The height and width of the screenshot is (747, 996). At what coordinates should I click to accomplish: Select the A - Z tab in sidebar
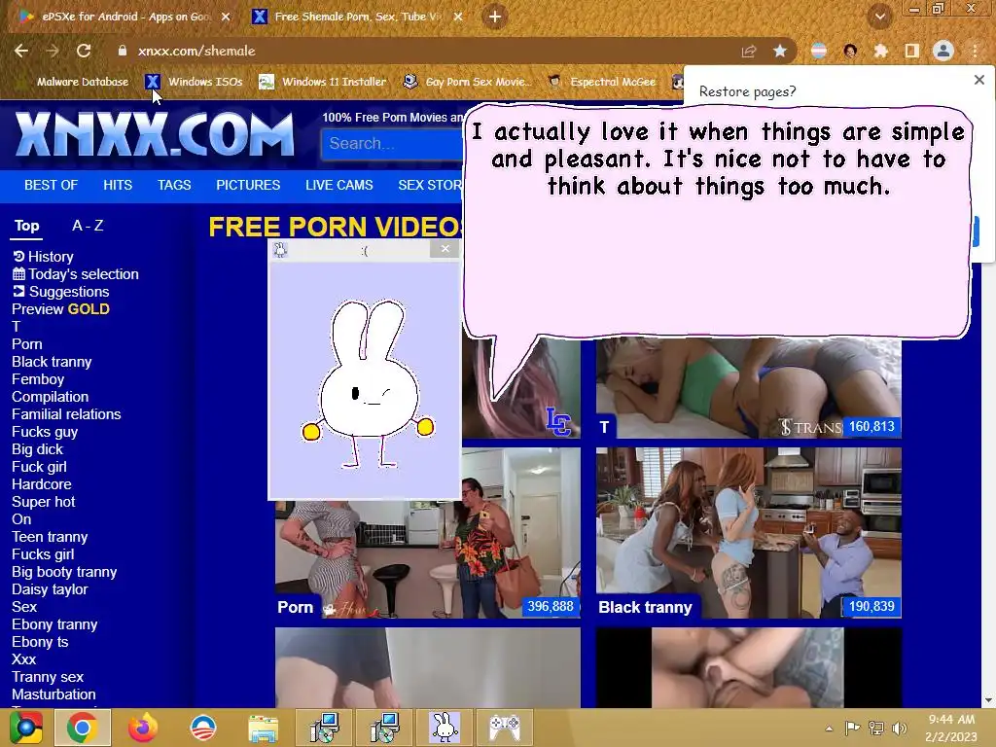(88, 226)
